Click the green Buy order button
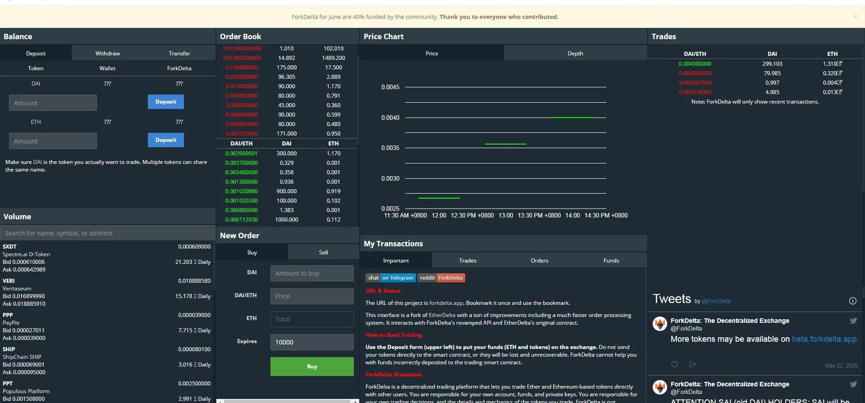This screenshot has height=403, width=865. tap(312, 367)
